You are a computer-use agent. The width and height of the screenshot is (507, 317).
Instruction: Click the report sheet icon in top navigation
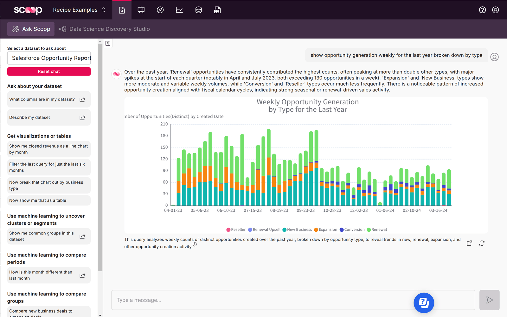pos(217,10)
